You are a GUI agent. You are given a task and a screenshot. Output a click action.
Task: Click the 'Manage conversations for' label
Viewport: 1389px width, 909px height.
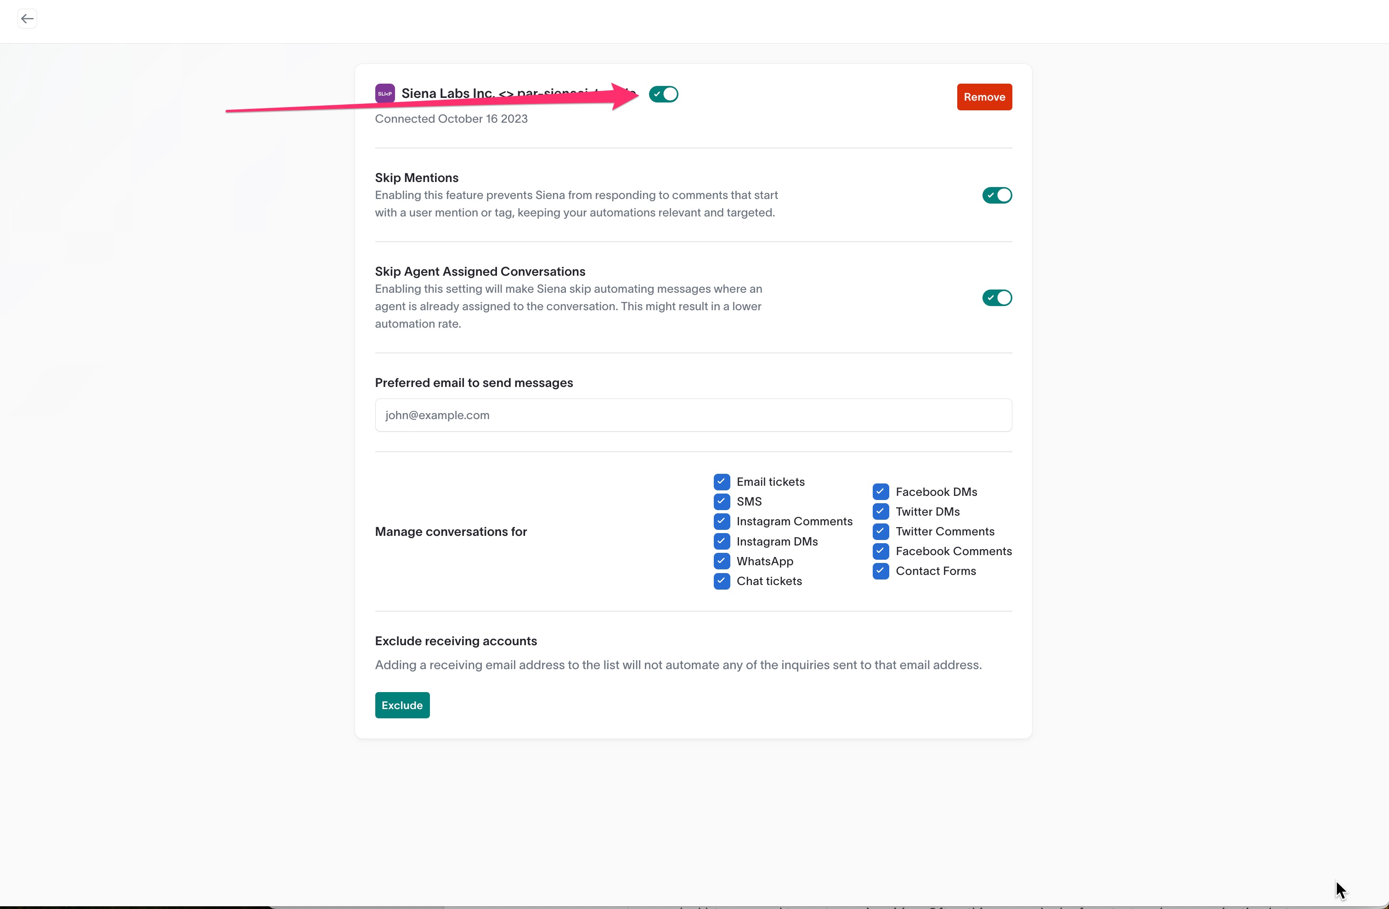point(451,531)
